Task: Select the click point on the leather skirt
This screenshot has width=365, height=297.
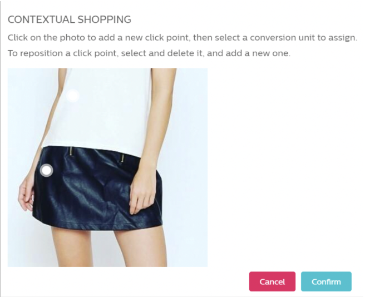Action: [47, 170]
